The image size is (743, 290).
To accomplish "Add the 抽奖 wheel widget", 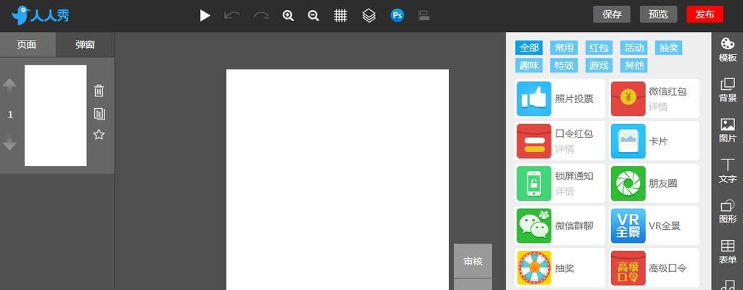I will coord(560,268).
